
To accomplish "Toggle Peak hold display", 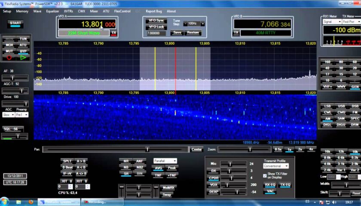I will pos(172,168).
